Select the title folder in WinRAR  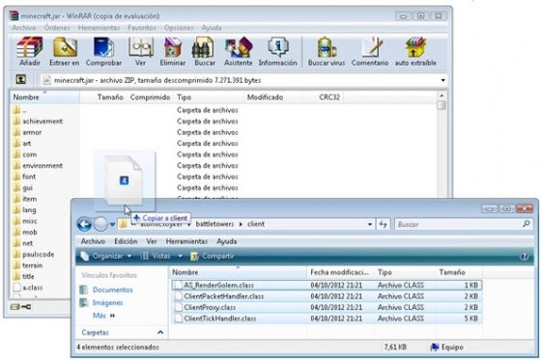click(24, 276)
